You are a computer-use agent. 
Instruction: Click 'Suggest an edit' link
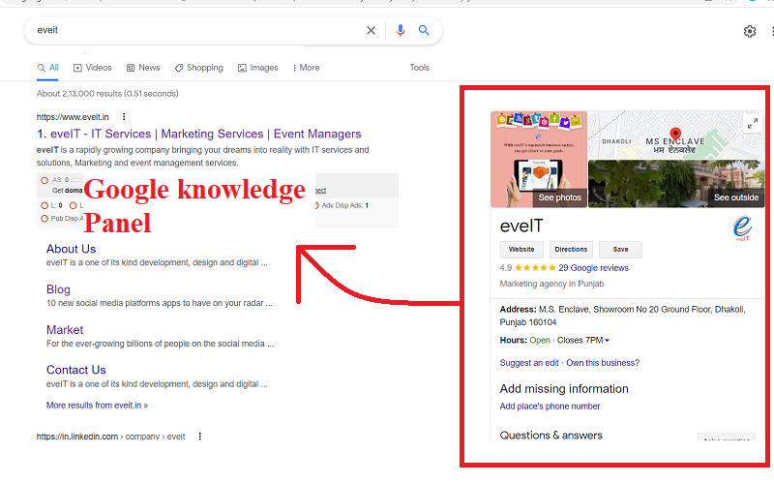click(529, 363)
